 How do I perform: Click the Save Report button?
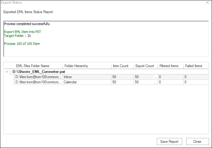click(169, 142)
